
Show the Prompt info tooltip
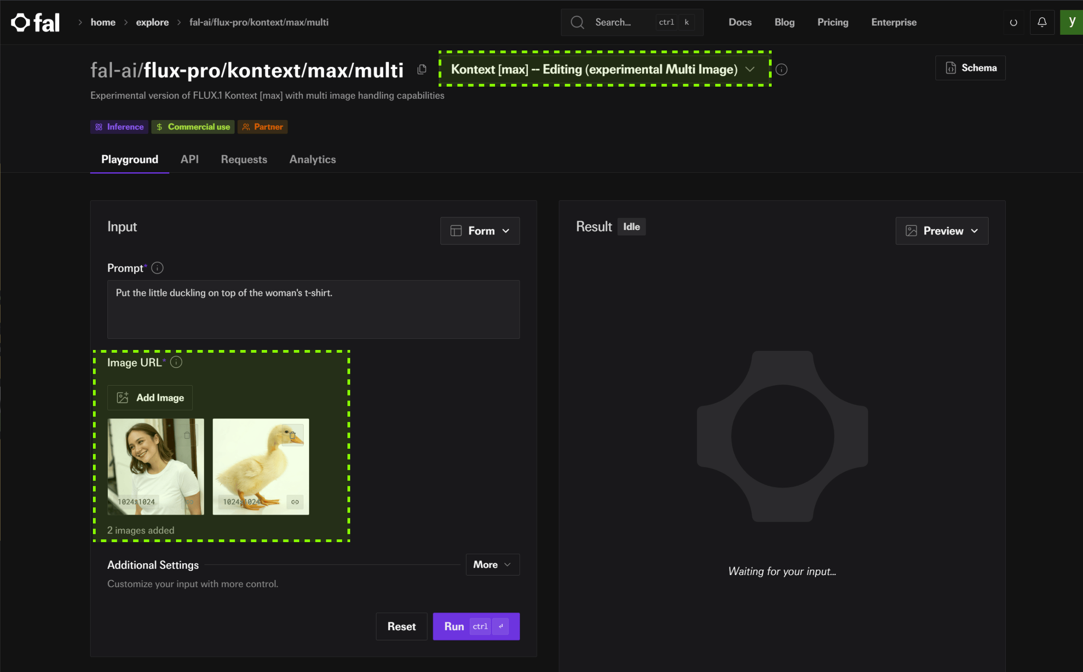pyautogui.click(x=157, y=268)
